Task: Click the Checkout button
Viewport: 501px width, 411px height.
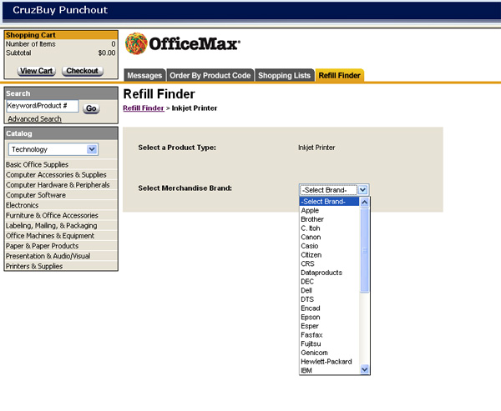Action: 83,71
